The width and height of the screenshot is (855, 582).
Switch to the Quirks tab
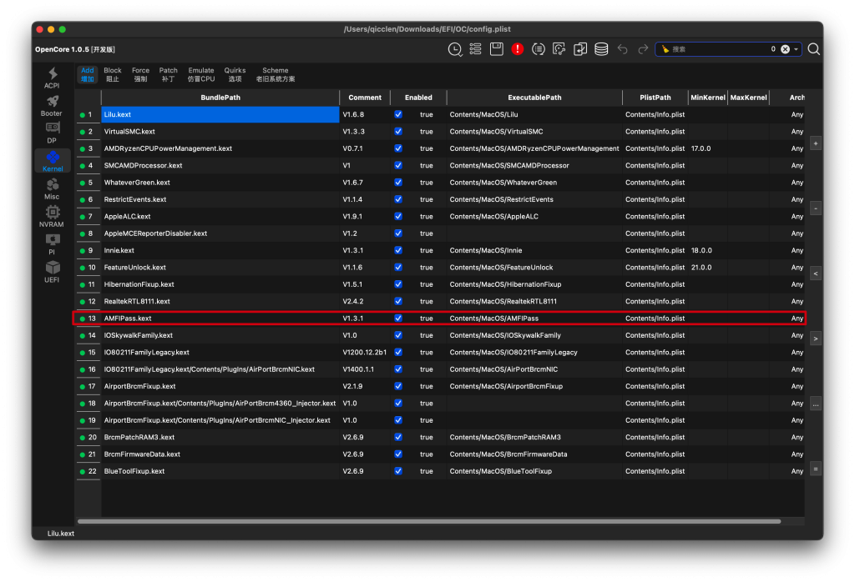tap(235, 74)
